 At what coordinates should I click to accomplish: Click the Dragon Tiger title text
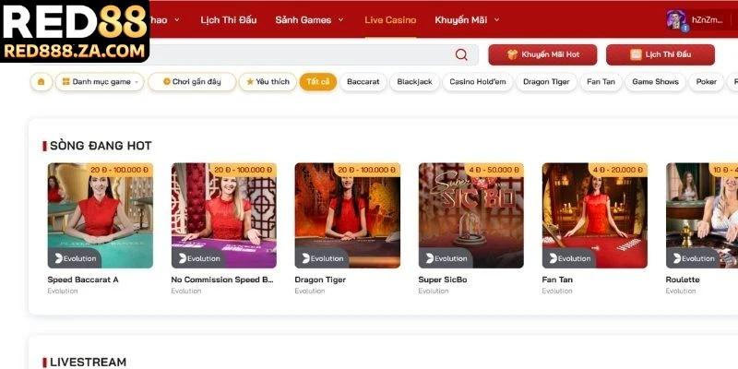tap(320, 280)
